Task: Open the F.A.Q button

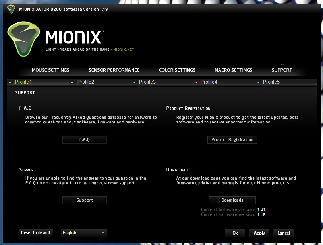Action: [85, 140]
